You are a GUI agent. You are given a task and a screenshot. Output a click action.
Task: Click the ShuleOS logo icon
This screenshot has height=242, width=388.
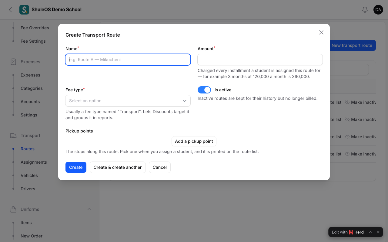[x=24, y=10]
